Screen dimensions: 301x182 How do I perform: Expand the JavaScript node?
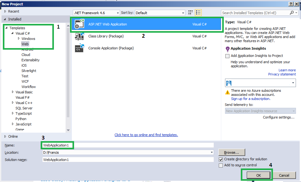(13, 124)
